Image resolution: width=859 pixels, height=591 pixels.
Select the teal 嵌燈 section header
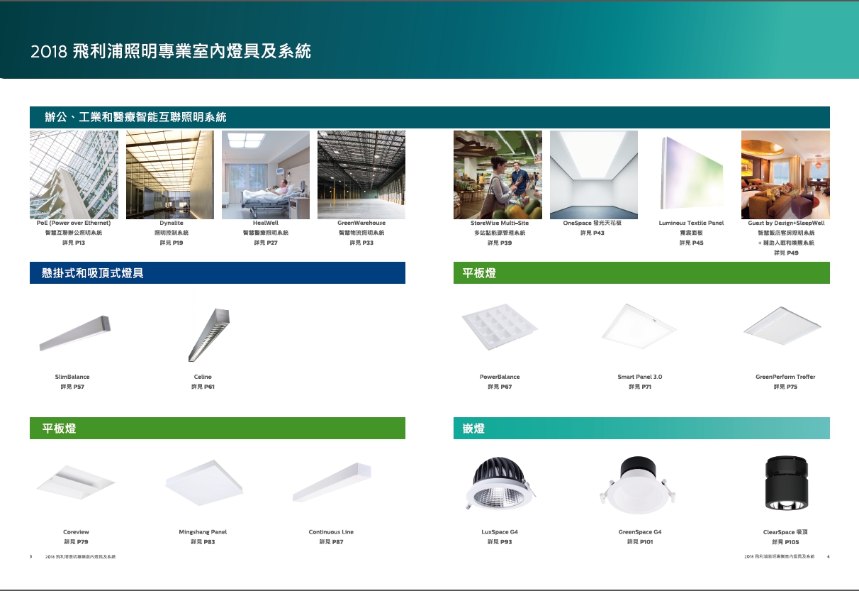click(x=641, y=428)
